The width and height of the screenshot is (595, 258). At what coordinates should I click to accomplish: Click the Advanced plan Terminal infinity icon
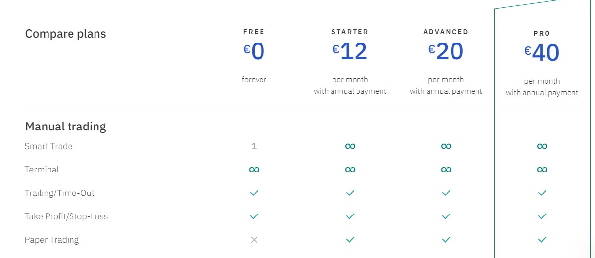click(x=446, y=170)
